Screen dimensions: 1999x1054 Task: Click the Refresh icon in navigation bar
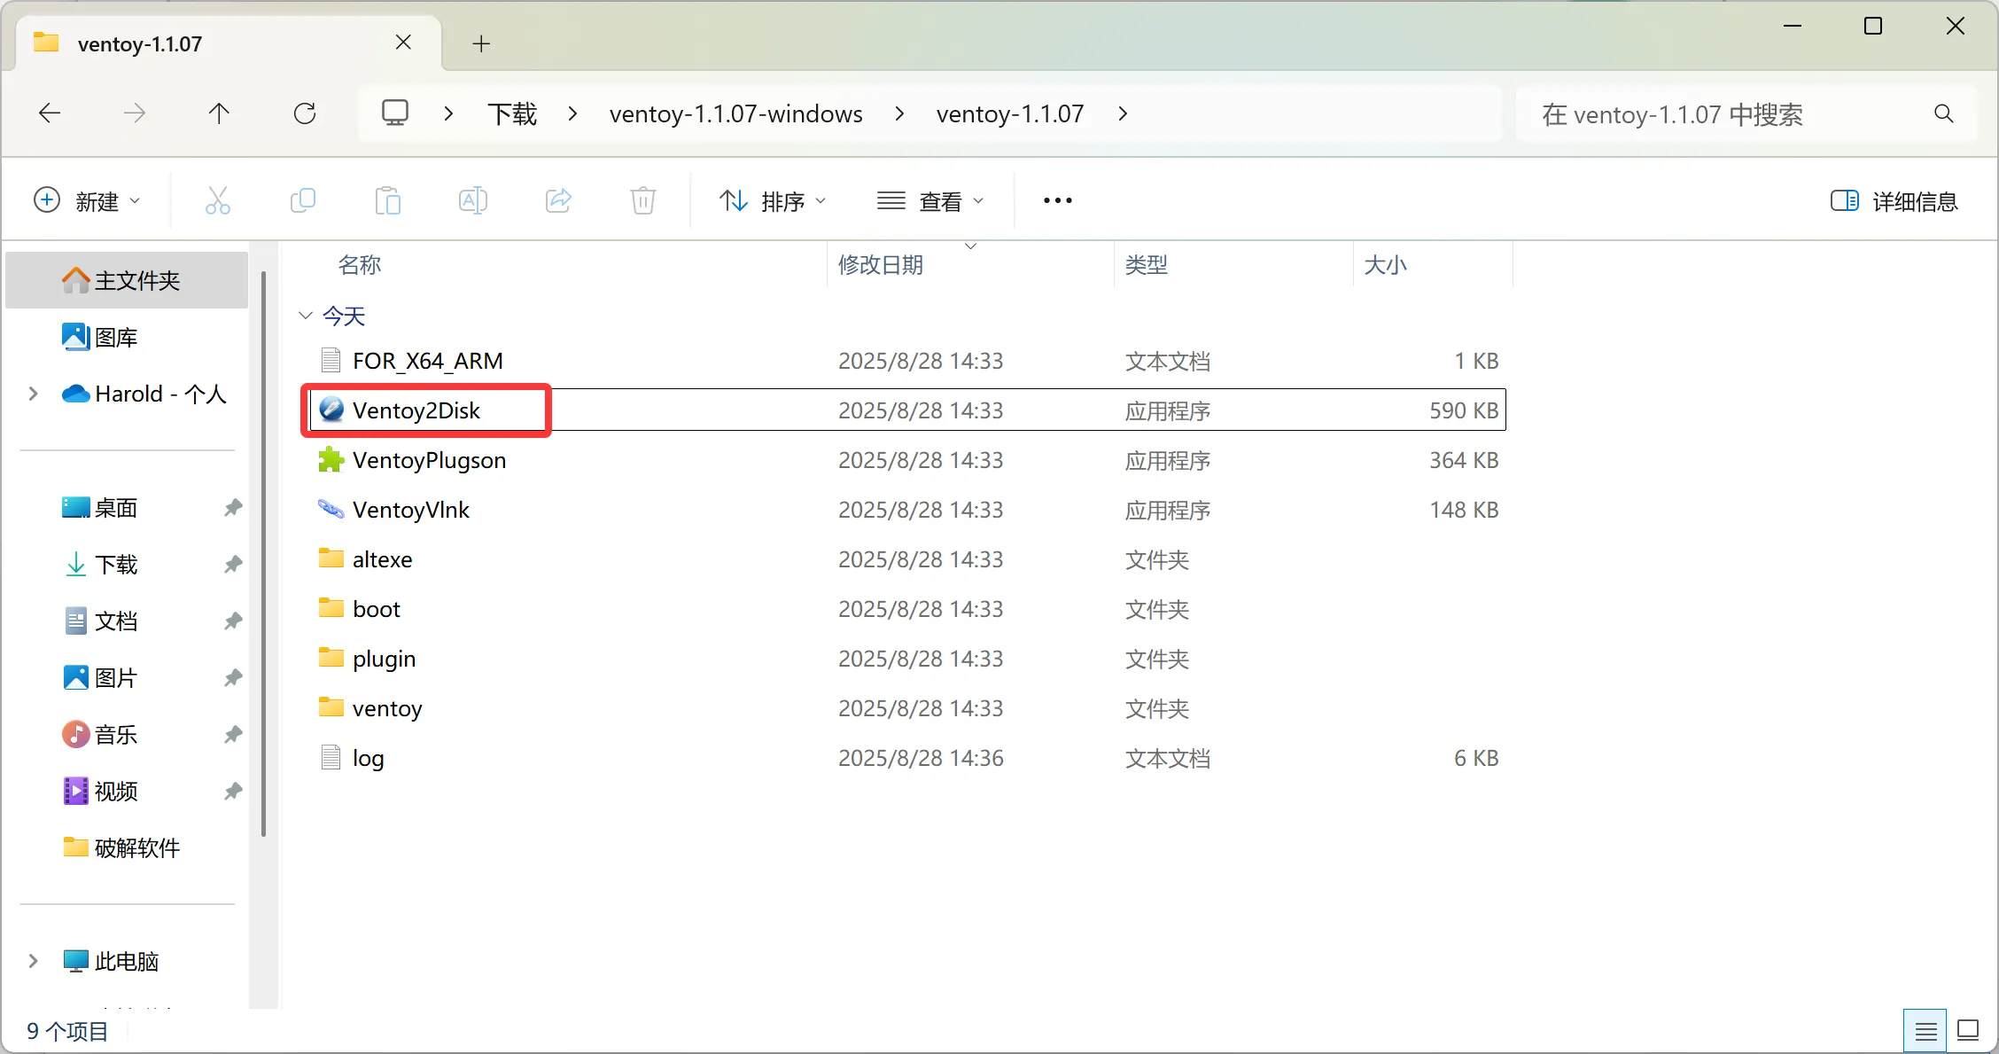[x=305, y=113]
